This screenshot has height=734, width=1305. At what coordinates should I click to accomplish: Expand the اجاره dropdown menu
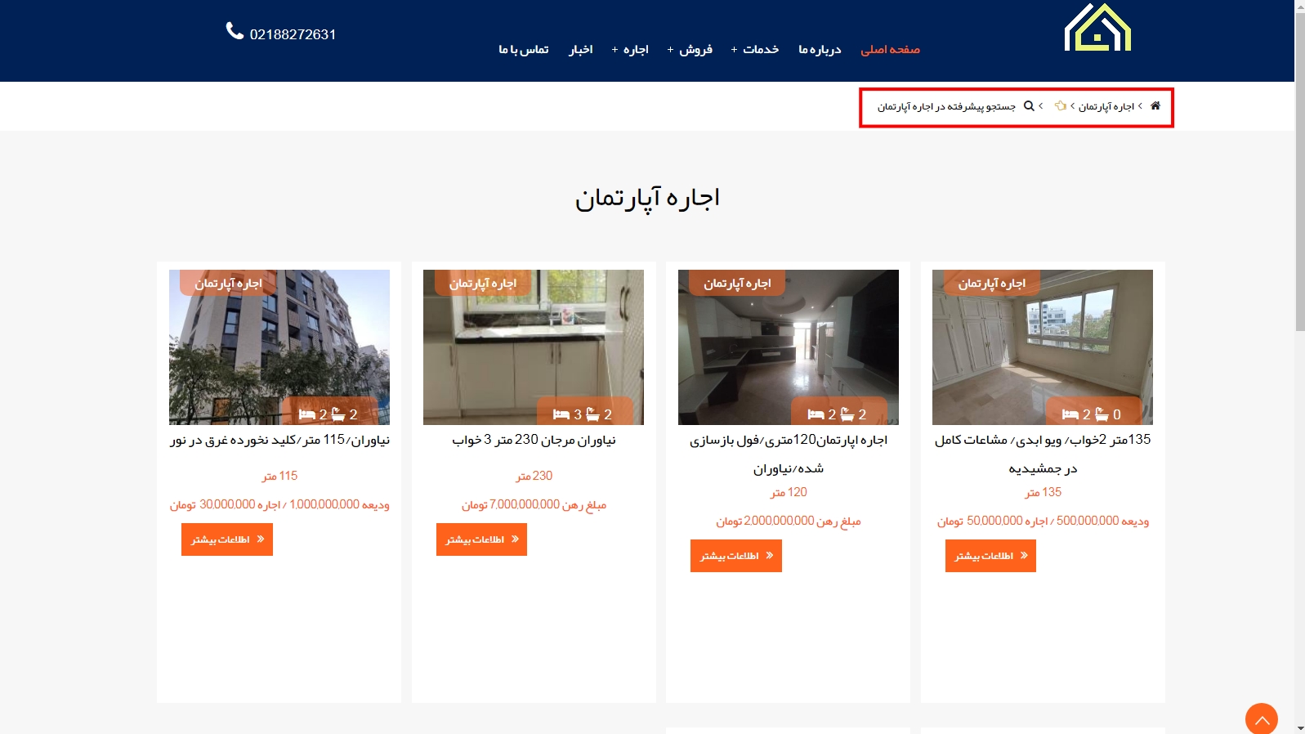[x=630, y=50]
